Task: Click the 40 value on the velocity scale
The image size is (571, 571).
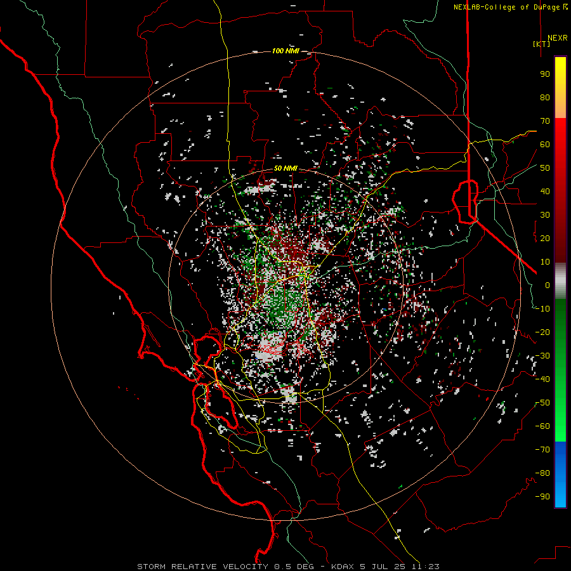Action: tap(545, 192)
